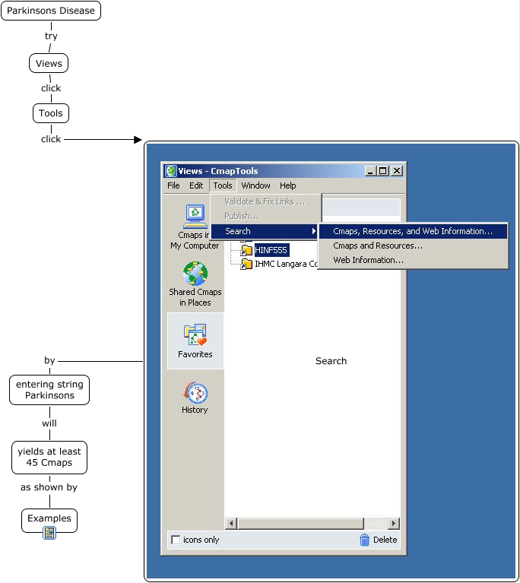This screenshot has height=583, width=520.
Task: Open the Edit menu
Action: coord(196,185)
